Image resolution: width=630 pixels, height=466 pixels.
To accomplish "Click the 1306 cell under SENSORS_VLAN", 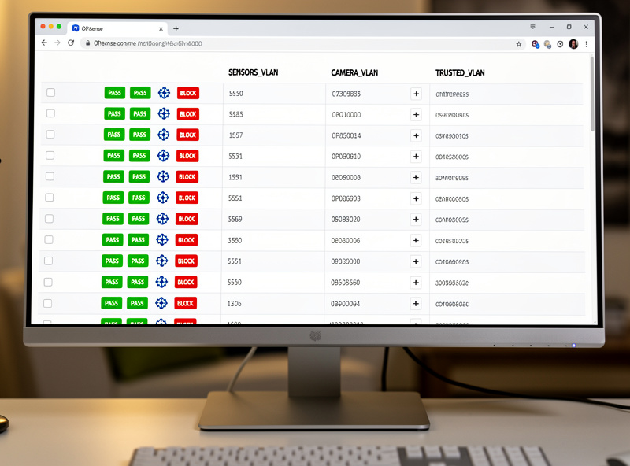I will tap(234, 304).
